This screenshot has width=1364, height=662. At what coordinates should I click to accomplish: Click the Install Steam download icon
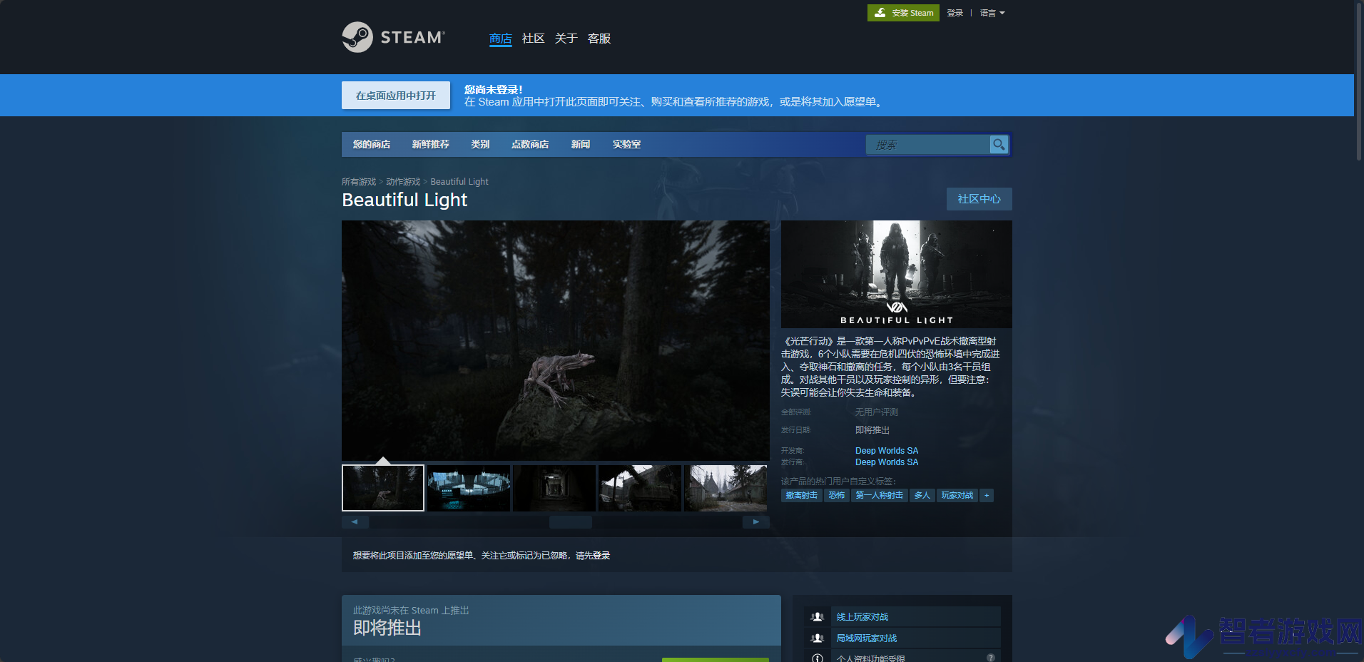(x=880, y=13)
